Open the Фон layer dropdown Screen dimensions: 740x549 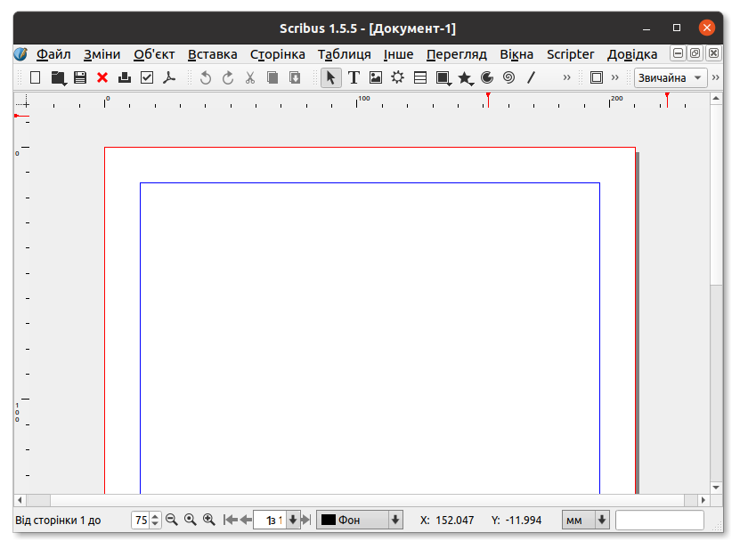(x=360, y=520)
